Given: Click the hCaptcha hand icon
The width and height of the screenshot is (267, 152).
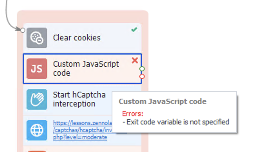Looking at the screenshot, I should pyautogui.click(x=37, y=99).
